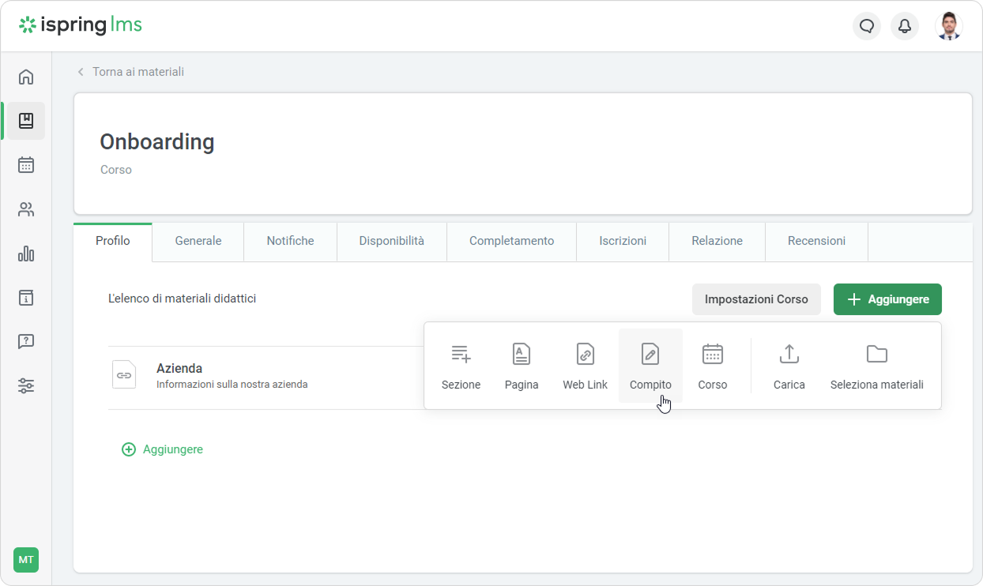Open the Iscrizioni tab

[x=623, y=241]
